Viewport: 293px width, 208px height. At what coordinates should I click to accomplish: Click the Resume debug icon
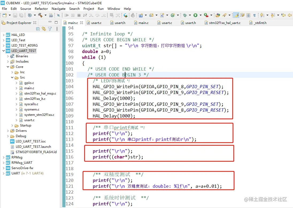[x=67, y=15]
